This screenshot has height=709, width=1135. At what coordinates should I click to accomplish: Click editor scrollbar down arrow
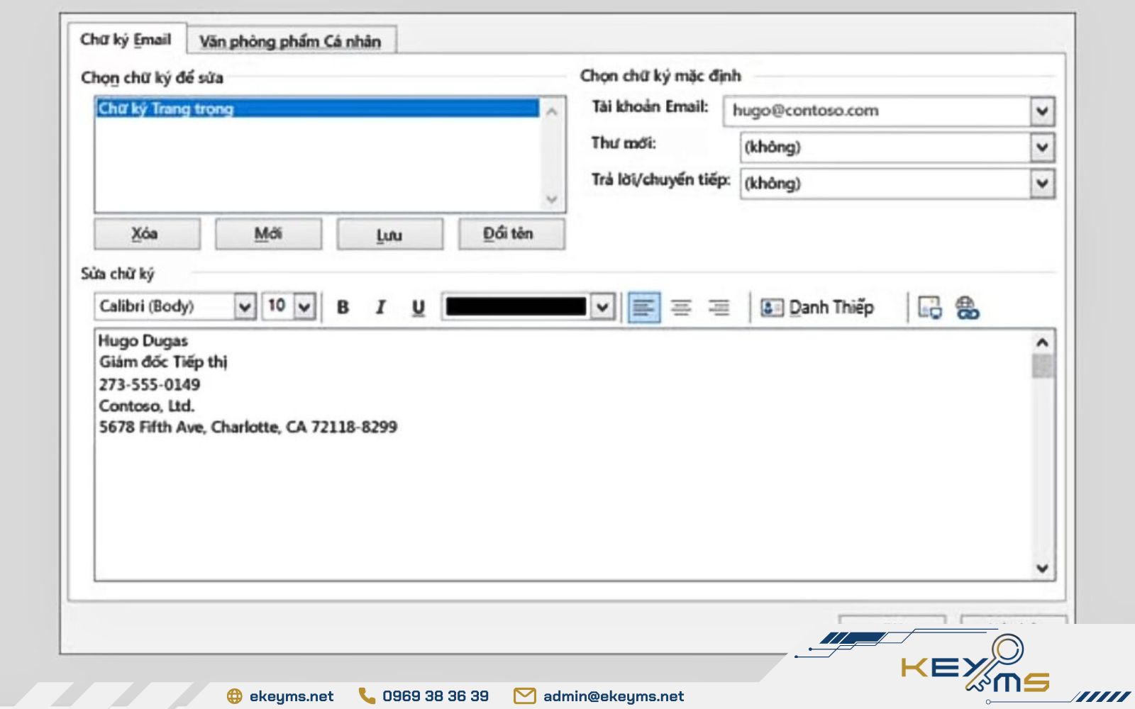[1042, 568]
